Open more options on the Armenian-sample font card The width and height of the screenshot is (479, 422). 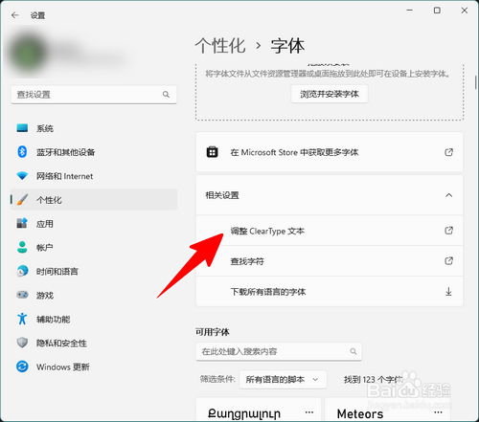coord(309,412)
